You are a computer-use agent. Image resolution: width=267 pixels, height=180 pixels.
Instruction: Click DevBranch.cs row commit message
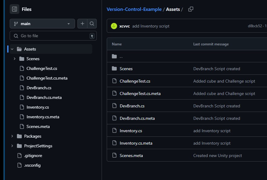pos(217,106)
